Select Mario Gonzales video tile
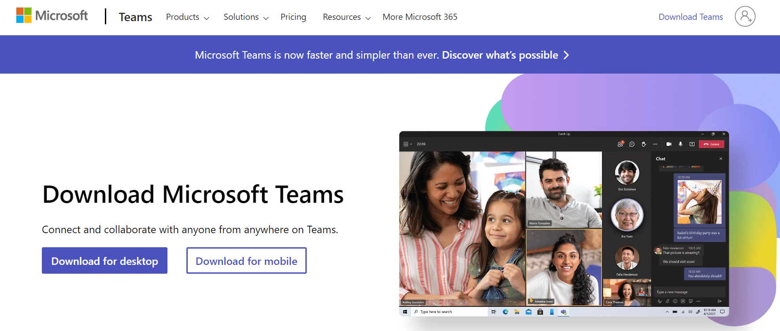780x331 pixels. click(564, 190)
